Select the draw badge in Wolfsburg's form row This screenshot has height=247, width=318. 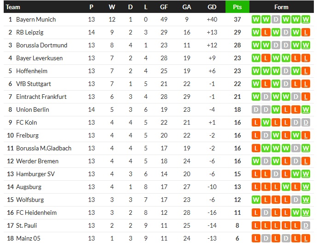pyautogui.click(x=296, y=200)
